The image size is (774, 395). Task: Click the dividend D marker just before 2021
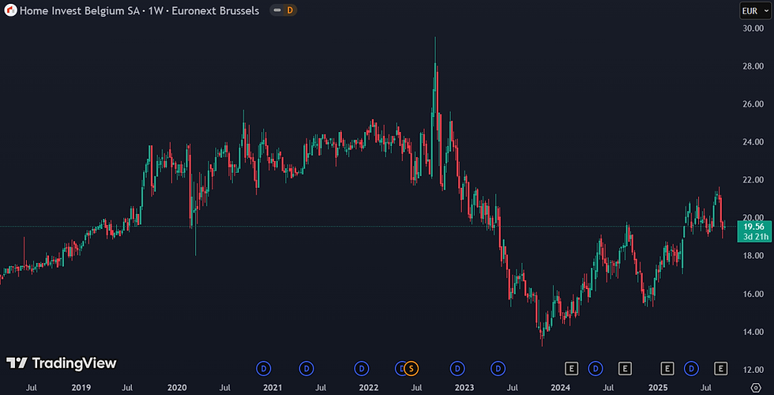tap(264, 368)
